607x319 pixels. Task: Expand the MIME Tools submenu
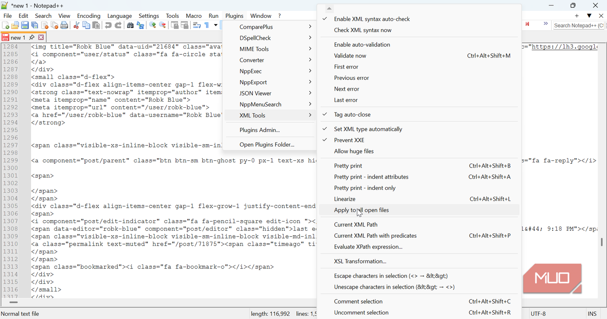(270, 49)
